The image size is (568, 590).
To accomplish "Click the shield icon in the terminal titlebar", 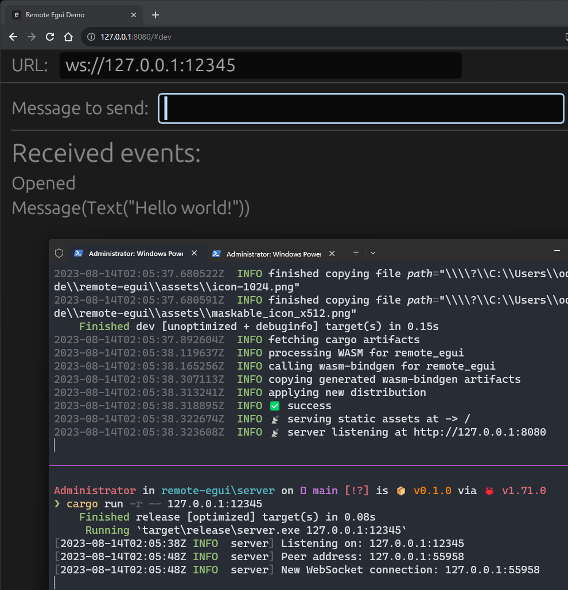I will click(59, 253).
